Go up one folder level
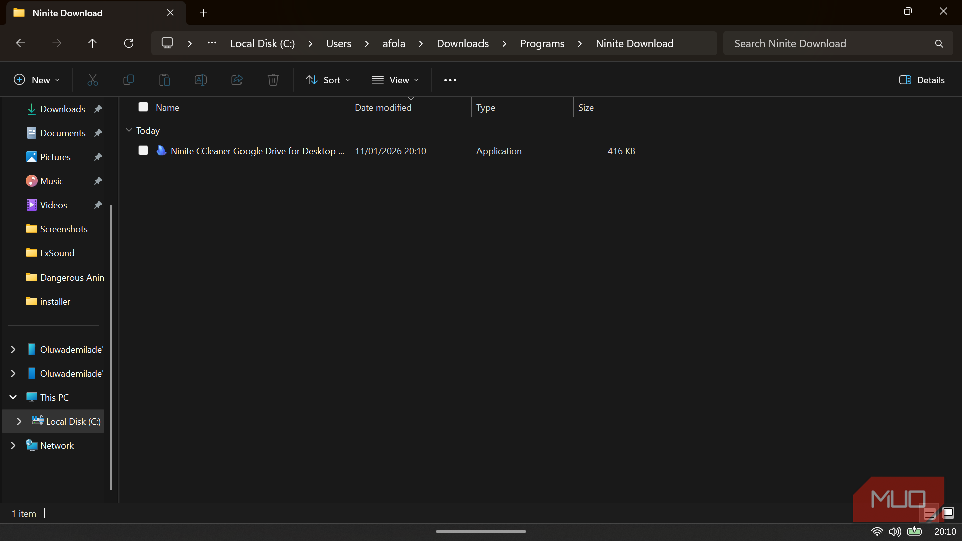962x541 pixels. tap(92, 43)
